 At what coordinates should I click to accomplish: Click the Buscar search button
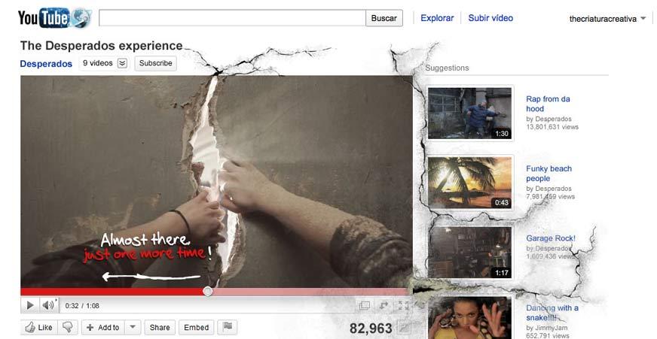click(x=384, y=18)
